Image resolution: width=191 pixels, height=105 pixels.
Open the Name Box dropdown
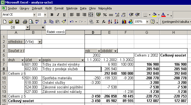click(28, 28)
